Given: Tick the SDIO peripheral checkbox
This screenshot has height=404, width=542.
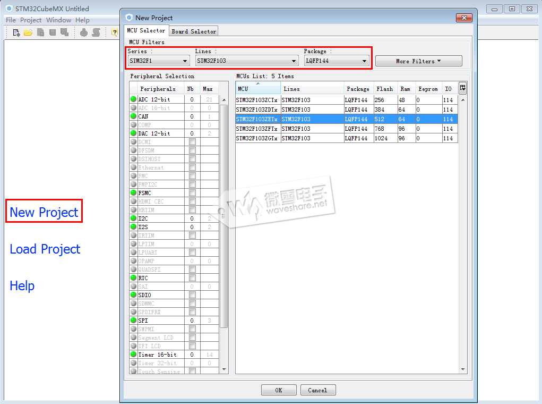Looking at the screenshot, I should 193,295.
